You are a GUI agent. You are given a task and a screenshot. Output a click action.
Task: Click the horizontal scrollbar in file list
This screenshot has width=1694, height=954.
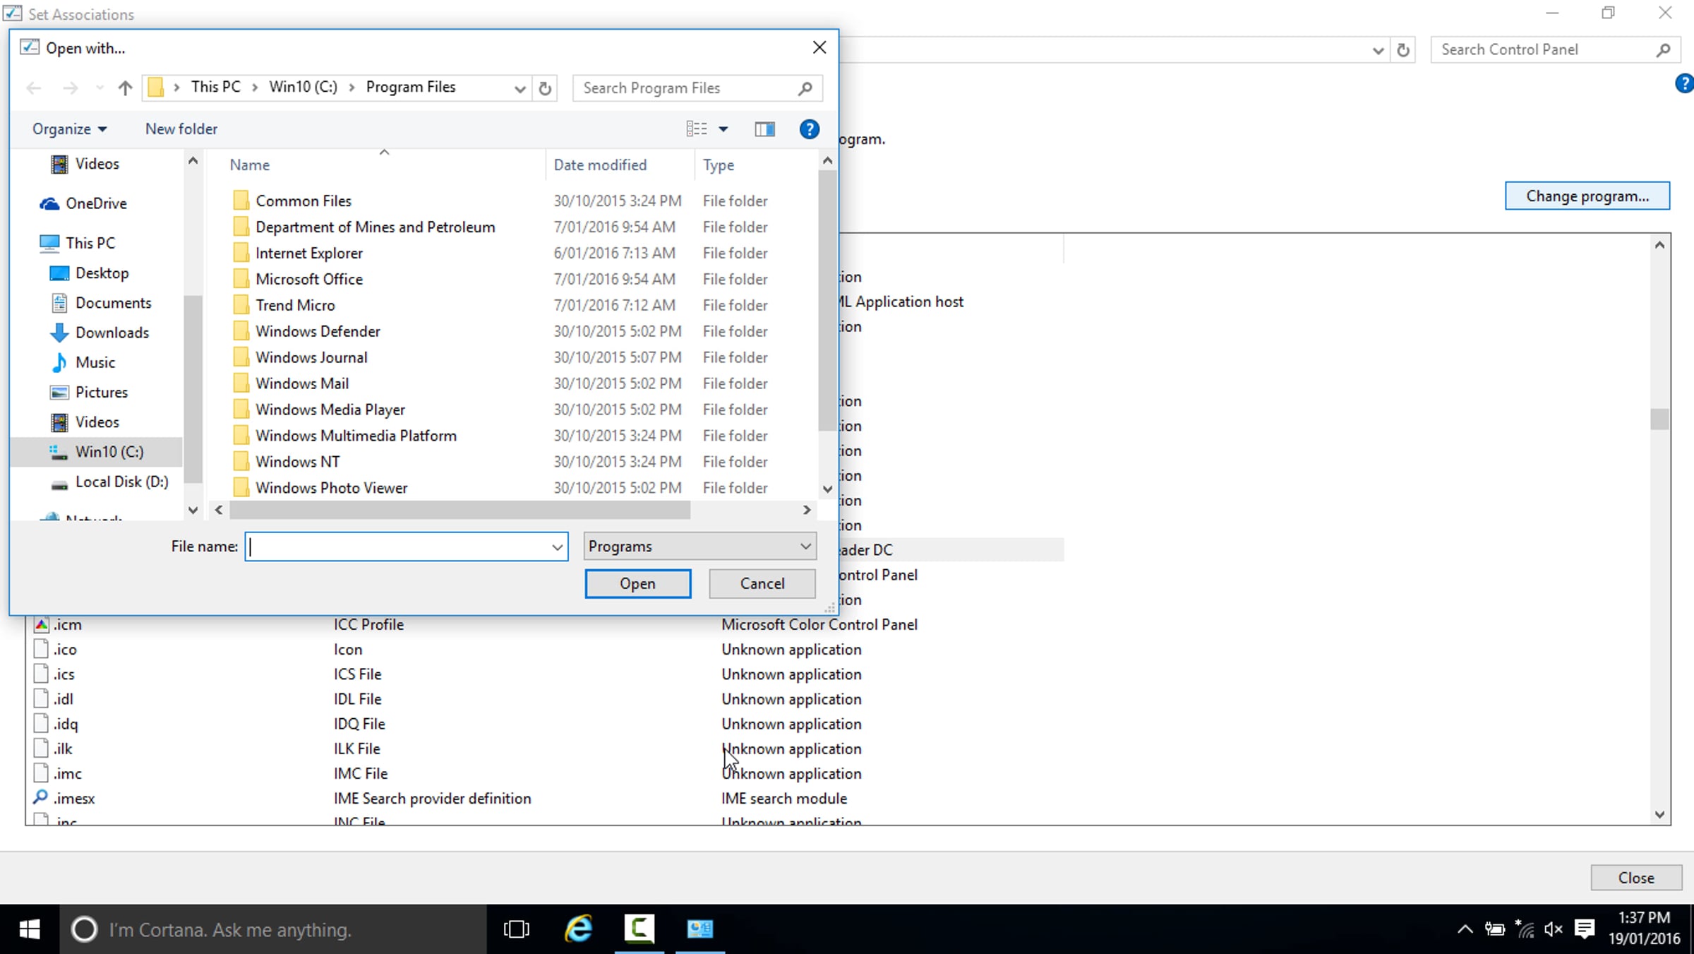pyautogui.click(x=459, y=510)
